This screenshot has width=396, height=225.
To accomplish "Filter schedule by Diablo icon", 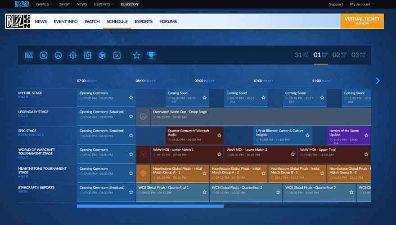I will 87,55.
